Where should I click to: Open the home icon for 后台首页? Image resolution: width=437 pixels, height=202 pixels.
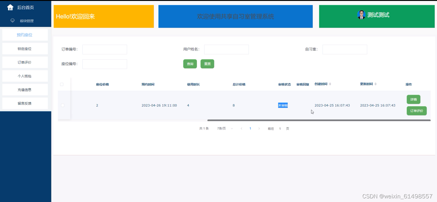[10, 7]
